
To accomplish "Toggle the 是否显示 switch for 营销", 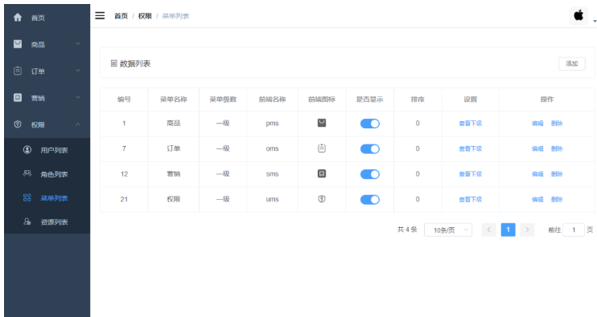I will (x=369, y=174).
